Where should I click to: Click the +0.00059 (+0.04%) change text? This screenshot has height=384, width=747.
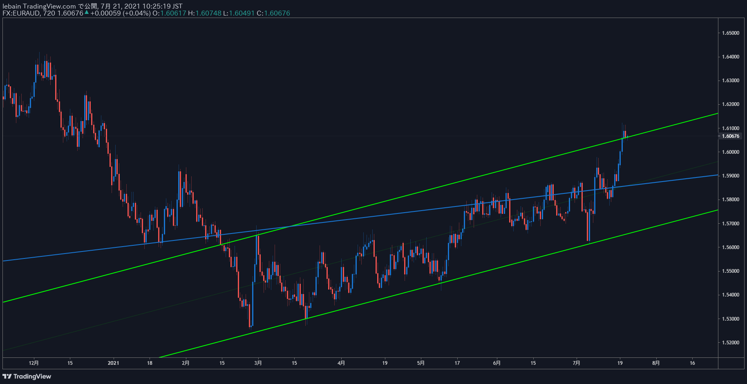pyautogui.click(x=121, y=13)
